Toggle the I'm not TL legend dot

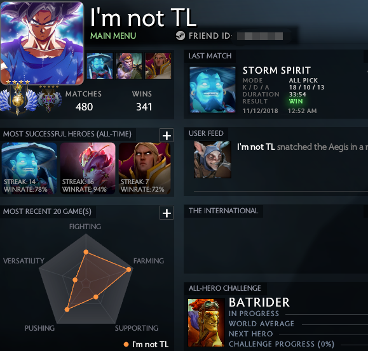click(x=126, y=345)
